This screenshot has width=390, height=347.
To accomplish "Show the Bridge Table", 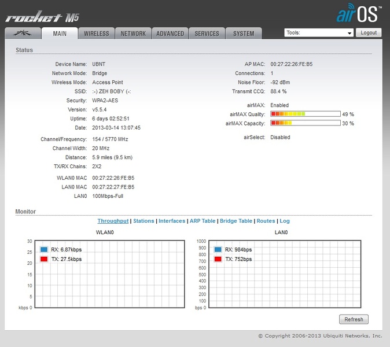I will (x=236, y=221).
